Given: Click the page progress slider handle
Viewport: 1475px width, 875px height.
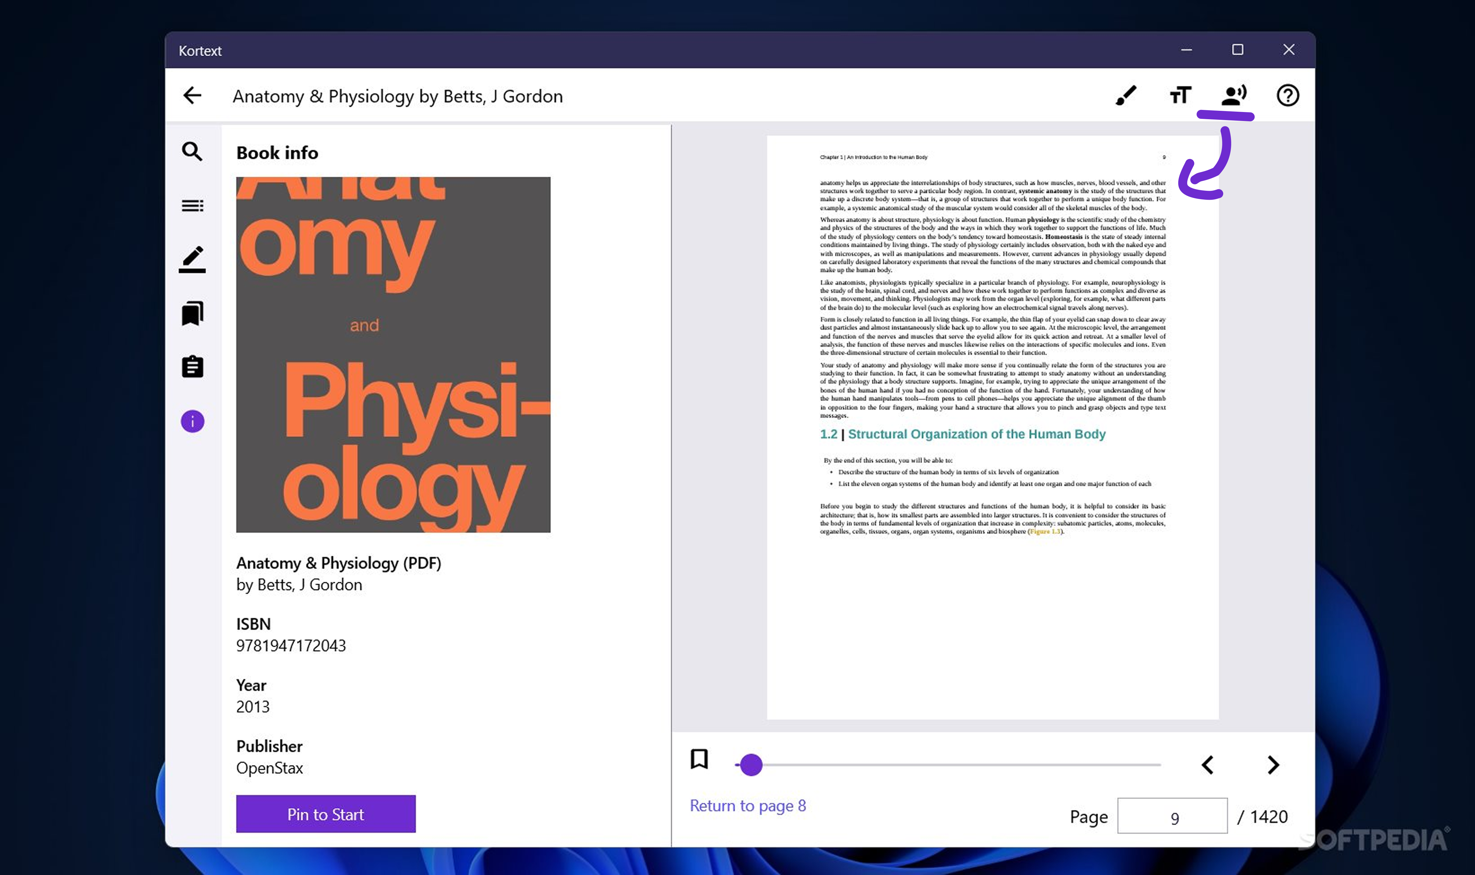Looking at the screenshot, I should [x=751, y=765].
